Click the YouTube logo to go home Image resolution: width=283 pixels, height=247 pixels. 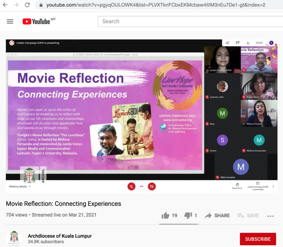pos(36,21)
